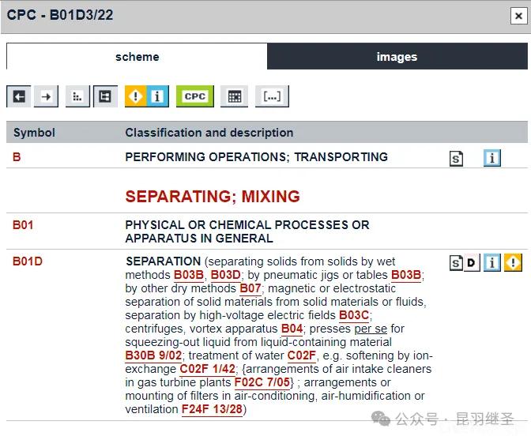Toggle the orange warning icon in toolbar
The image size is (531, 440).
(x=137, y=96)
